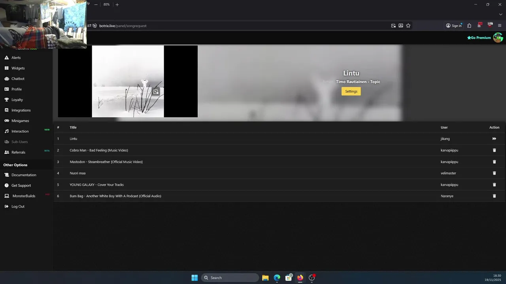
Task: Open the browser hamburger menu
Action: coord(500,26)
